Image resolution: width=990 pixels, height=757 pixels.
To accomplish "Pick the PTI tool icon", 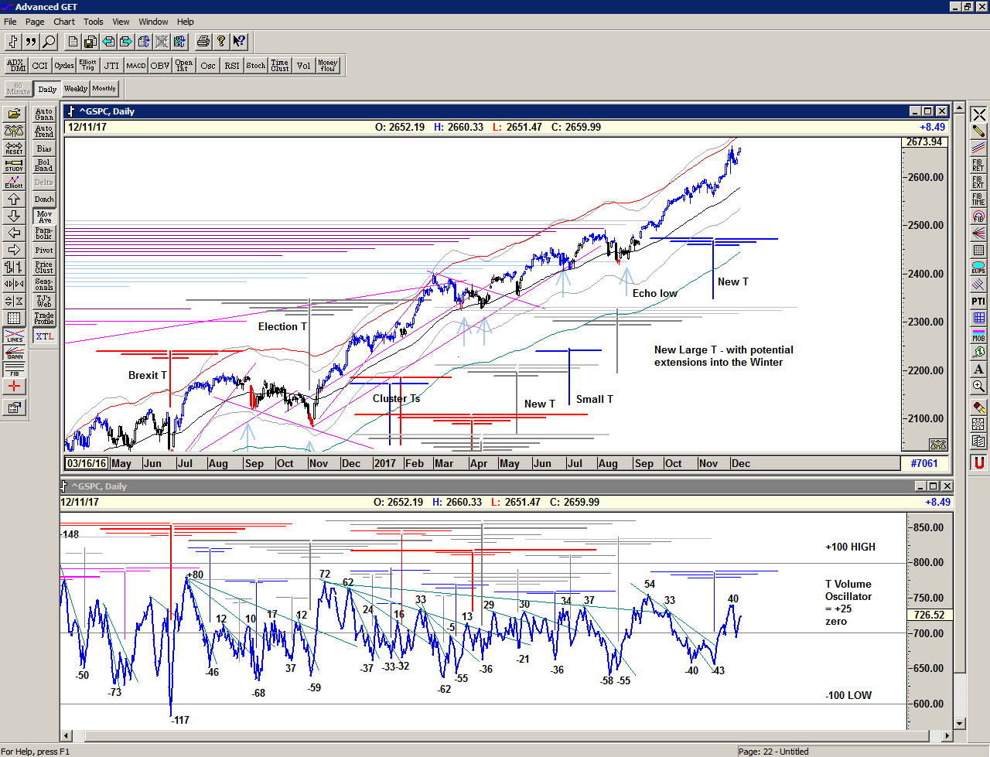I will tap(978, 302).
